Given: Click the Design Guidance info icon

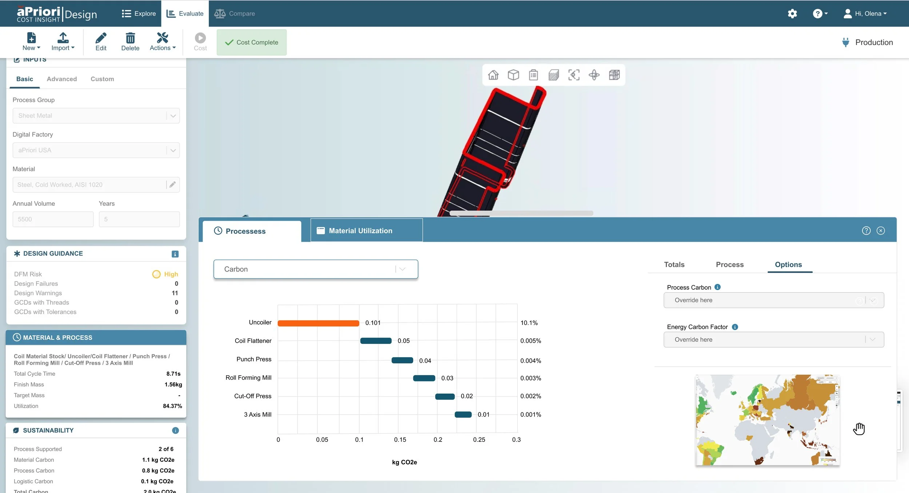Looking at the screenshot, I should click(x=175, y=254).
